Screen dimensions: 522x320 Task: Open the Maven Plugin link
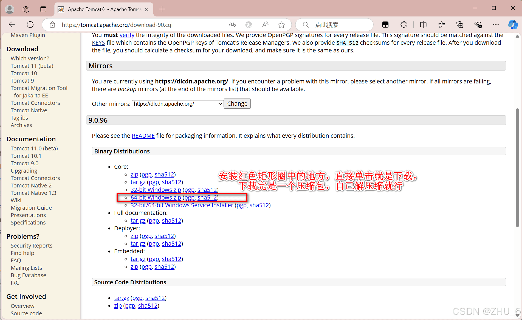tap(28, 35)
